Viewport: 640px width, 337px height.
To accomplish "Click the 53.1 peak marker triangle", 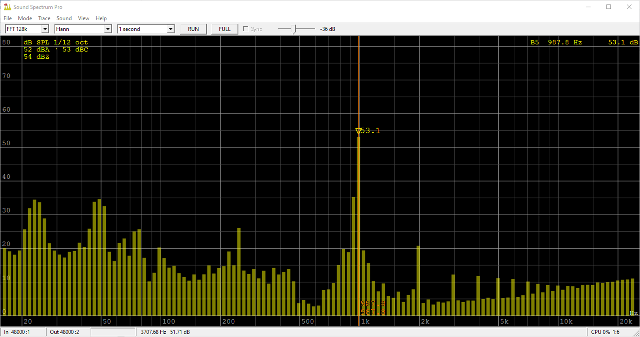I will pos(358,131).
